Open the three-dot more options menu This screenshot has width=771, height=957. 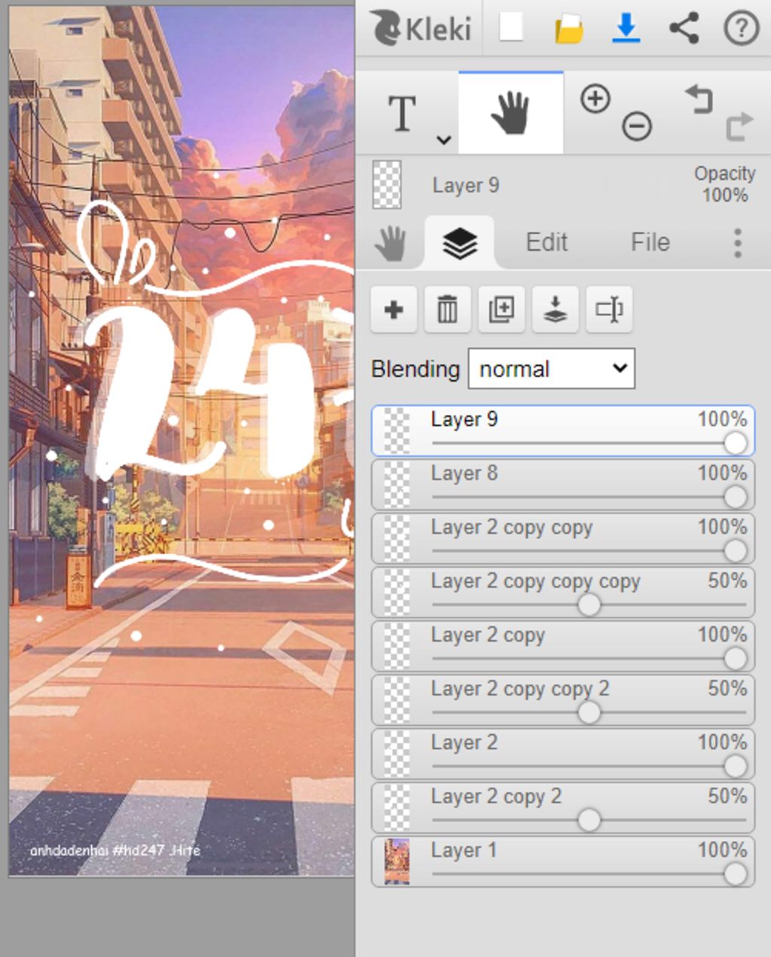pos(737,243)
